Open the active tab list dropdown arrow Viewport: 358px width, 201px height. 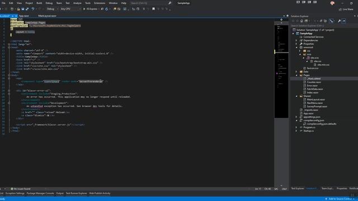coord(284,16)
